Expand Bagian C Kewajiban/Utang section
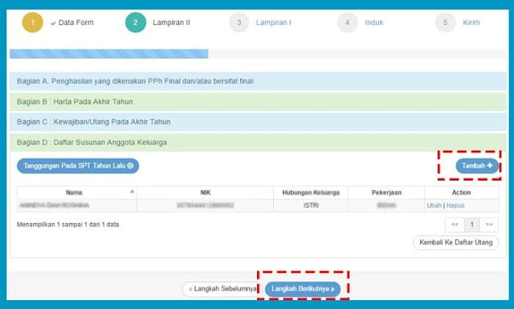514x309 pixels. (258, 122)
